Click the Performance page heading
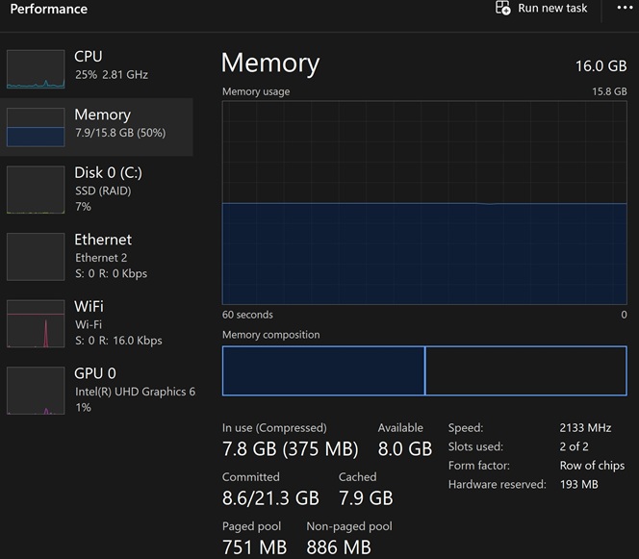This screenshot has width=639, height=559. tap(48, 9)
